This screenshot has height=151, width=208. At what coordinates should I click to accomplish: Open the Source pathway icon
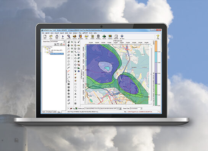point(74,37)
